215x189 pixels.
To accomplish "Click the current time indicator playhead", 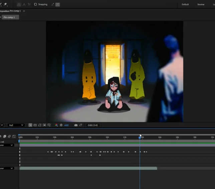I will [140, 138].
